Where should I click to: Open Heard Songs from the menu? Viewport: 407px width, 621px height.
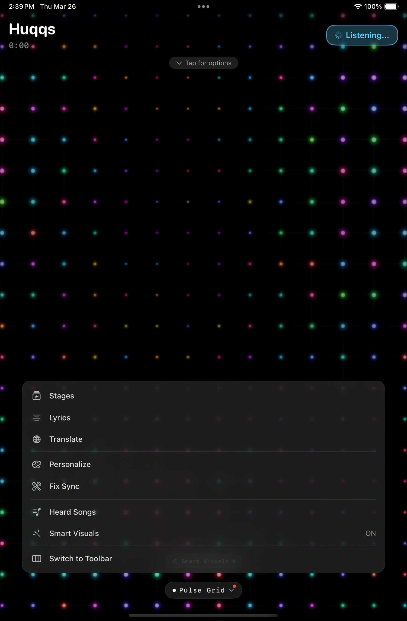(203, 512)
